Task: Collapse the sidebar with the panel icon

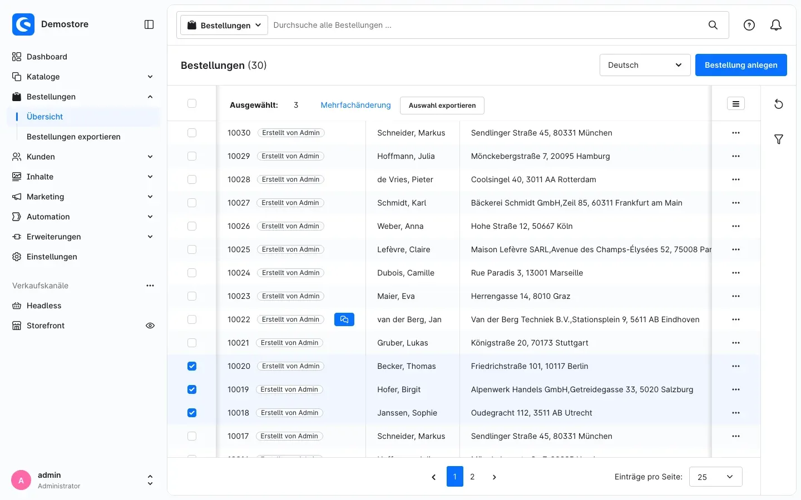Action: (149, 24)
